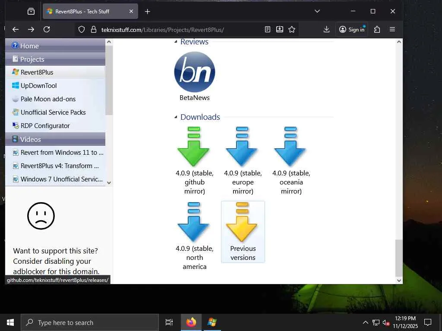
Task: Open the Windows-flag app on taskbar
Action: [212, 322]
